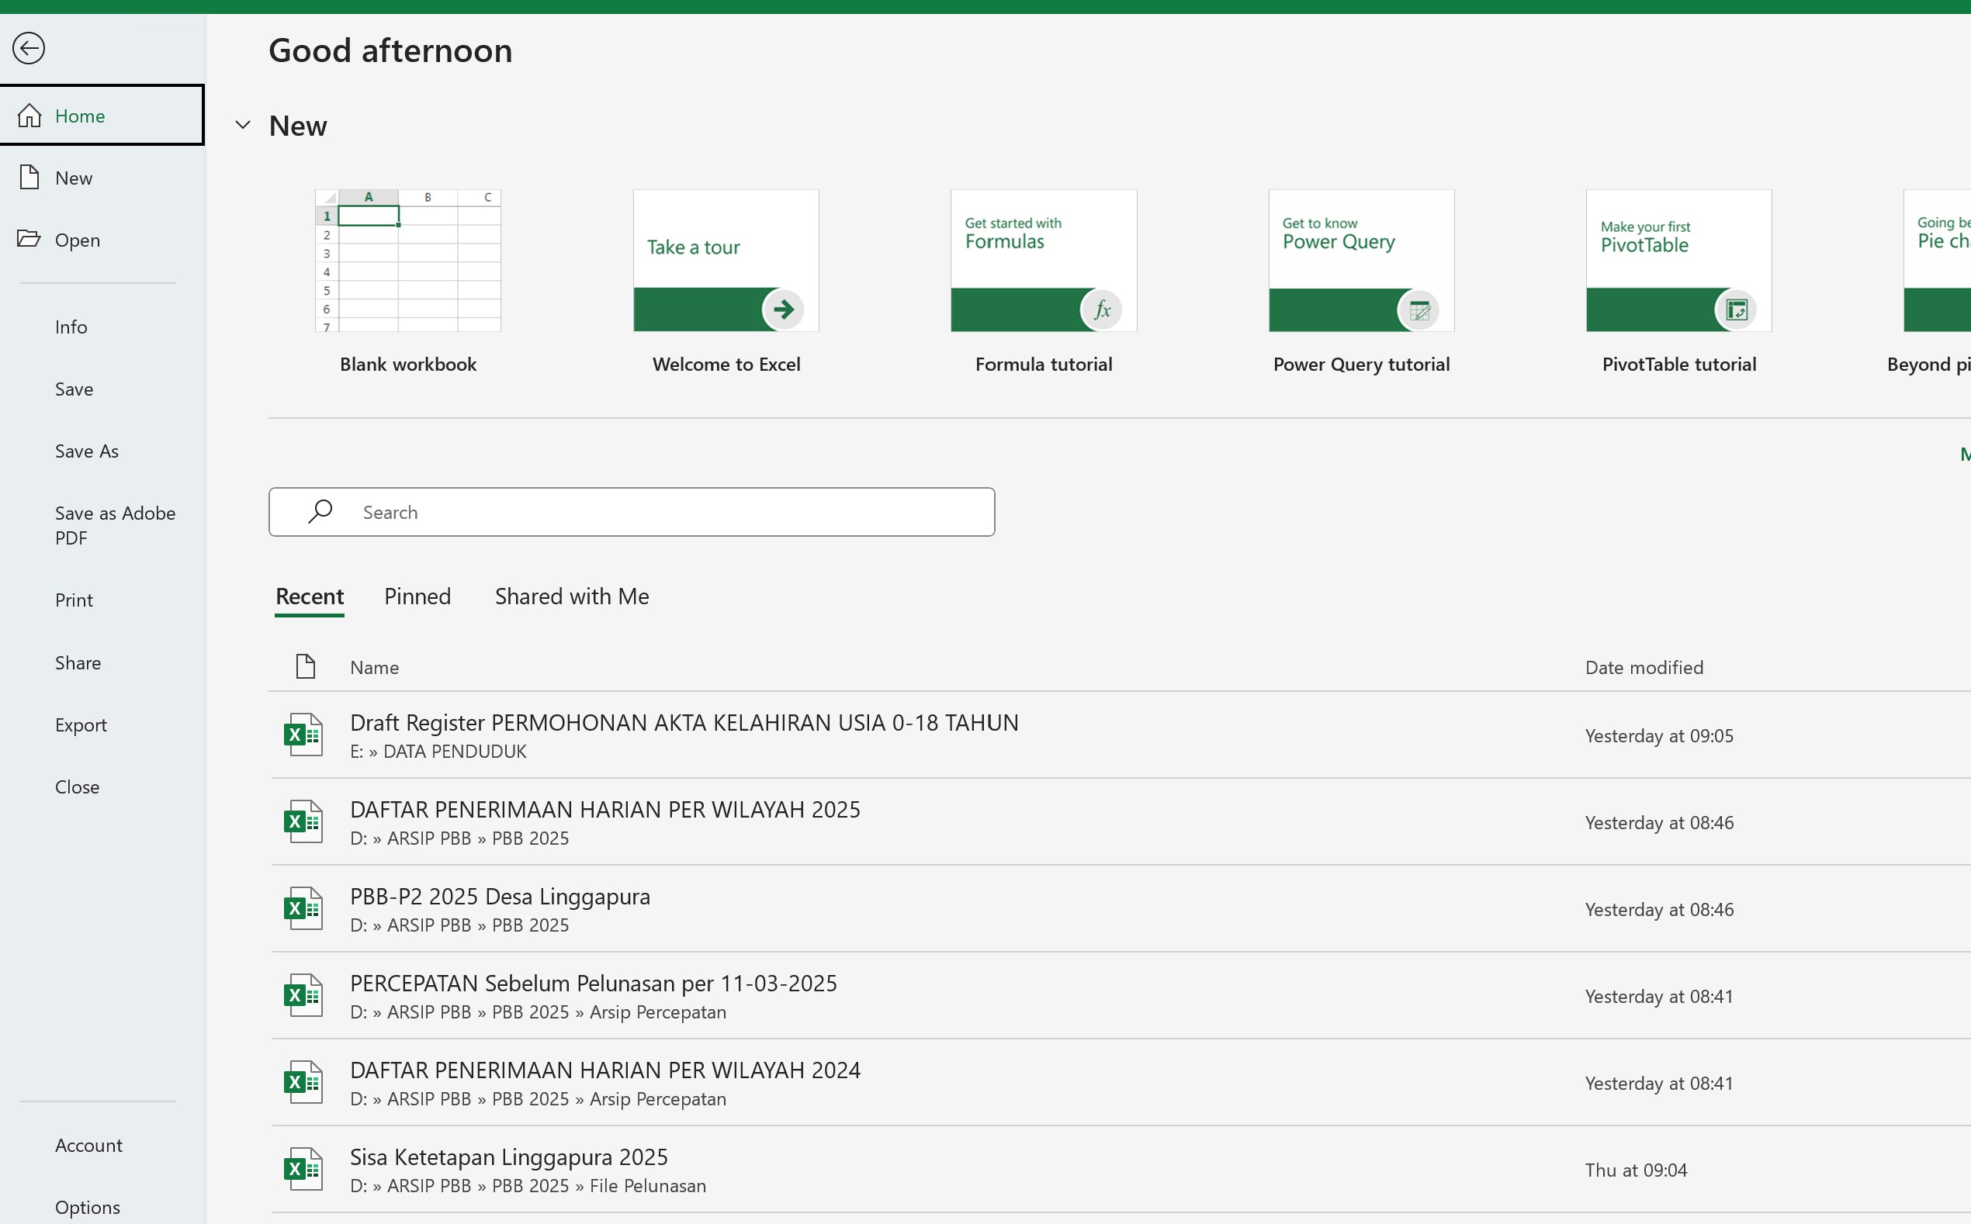Click Save as Adobe PDF
This screenshot has width=1971, height=1224.
point(102,525)
